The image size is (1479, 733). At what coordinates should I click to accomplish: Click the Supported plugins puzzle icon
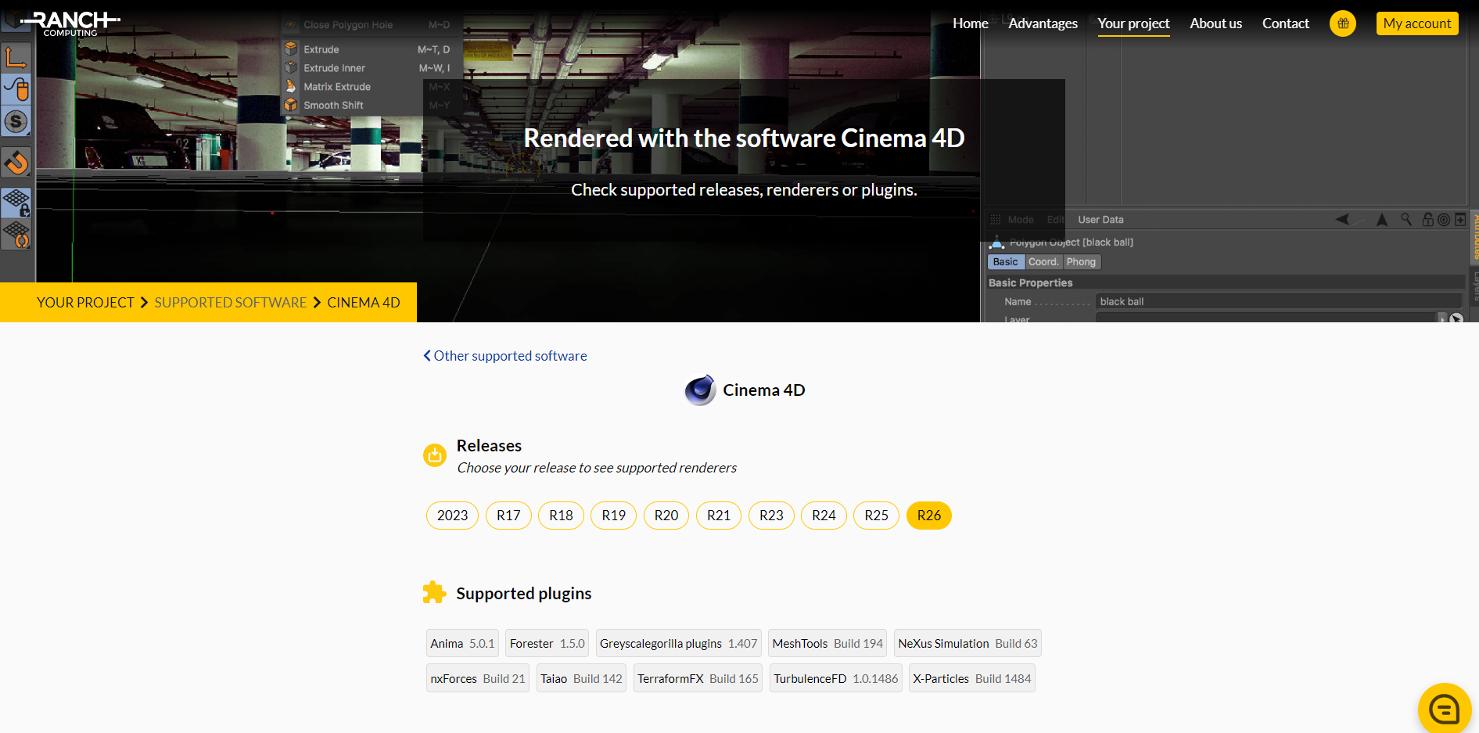tap(434, 592)
